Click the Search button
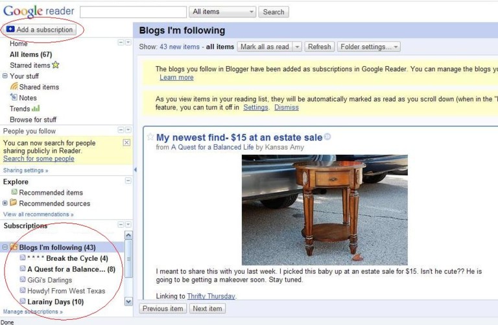This screenshot has height=325, width=498. (x=274, y=12)
